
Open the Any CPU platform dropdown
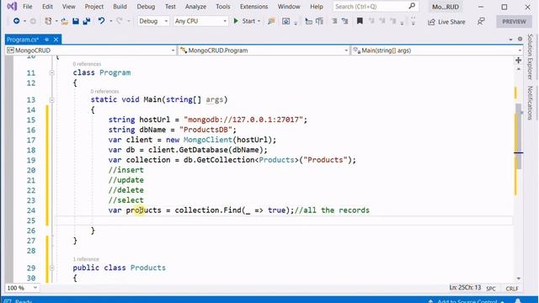pyautogui.click(x=200, y=21)
